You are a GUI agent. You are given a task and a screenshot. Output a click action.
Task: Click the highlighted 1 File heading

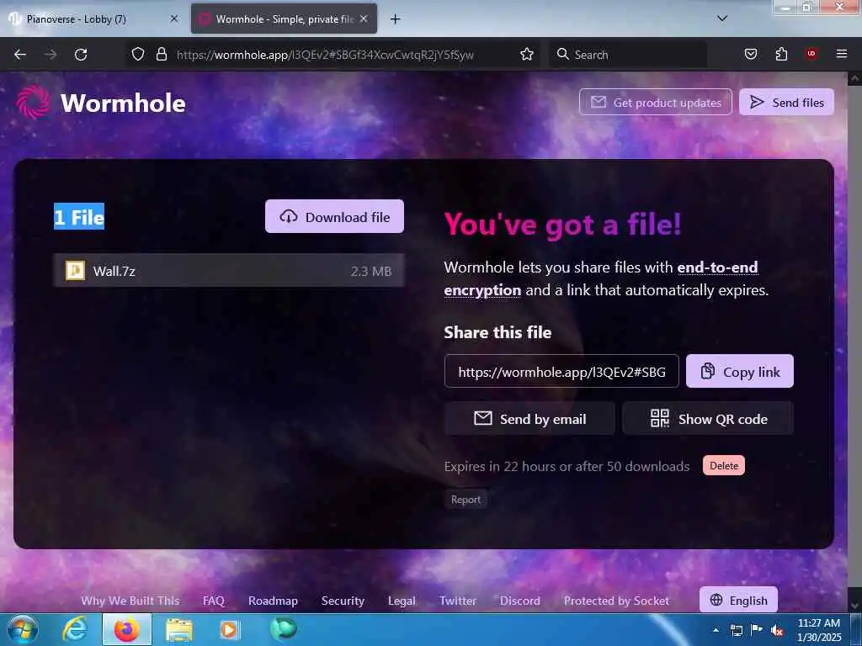[x=79, y=217]
